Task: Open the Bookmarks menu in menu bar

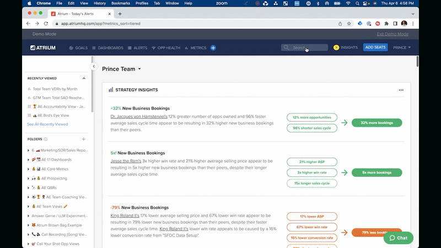Action: coord(120,3)
